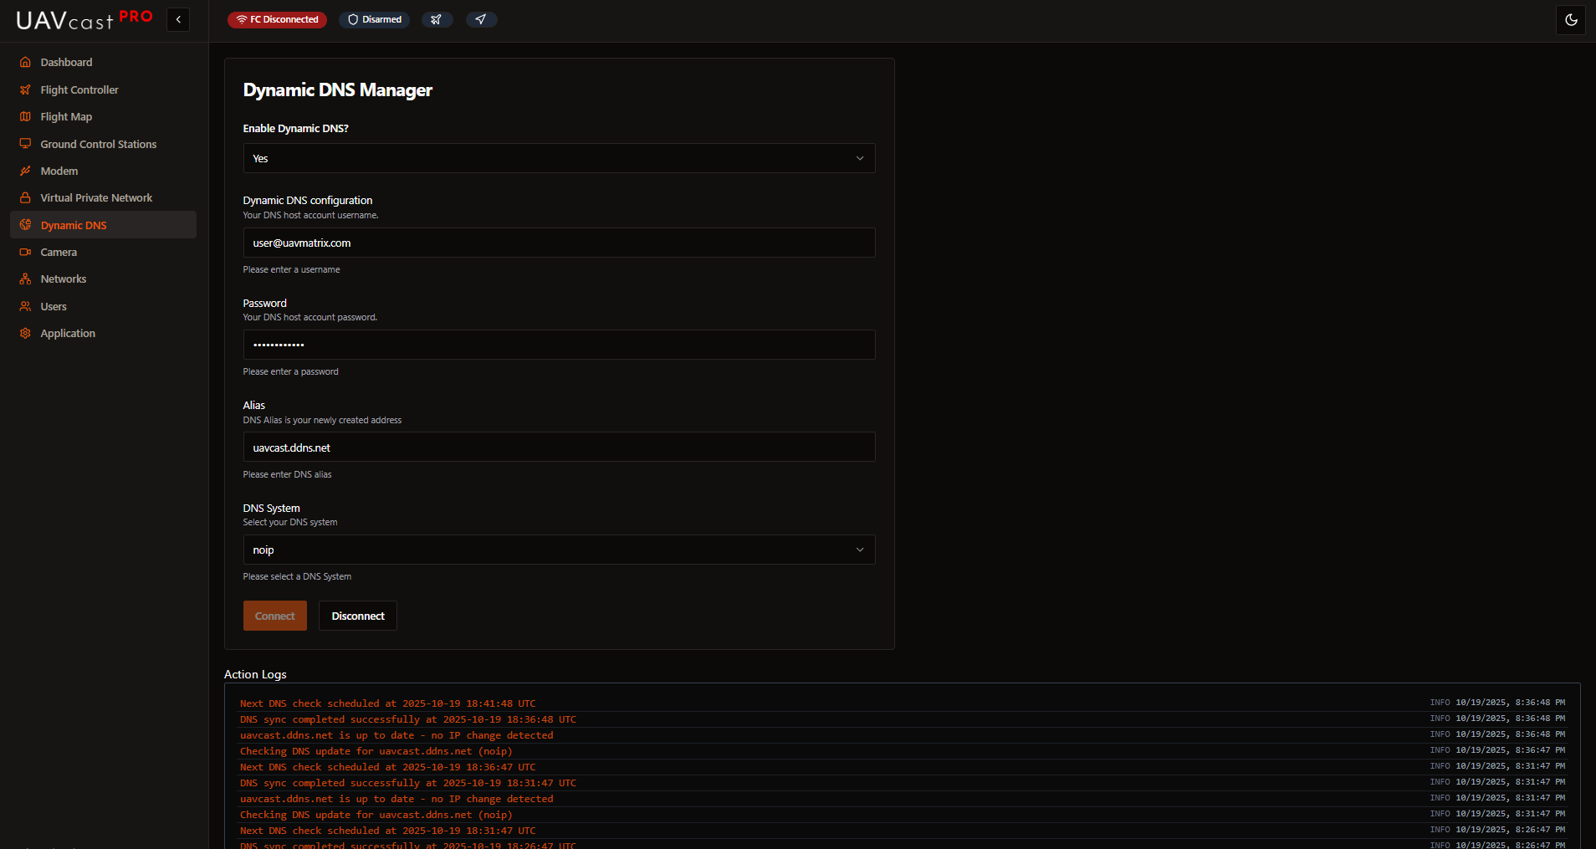Click the Flight Map icon in sidebar
1596x849 pixels.
click(x=25, y=117)
